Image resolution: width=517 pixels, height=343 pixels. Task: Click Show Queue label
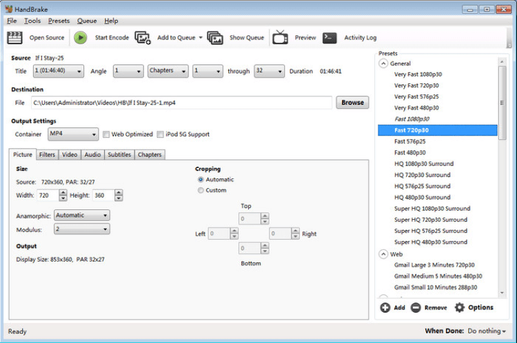247,38
